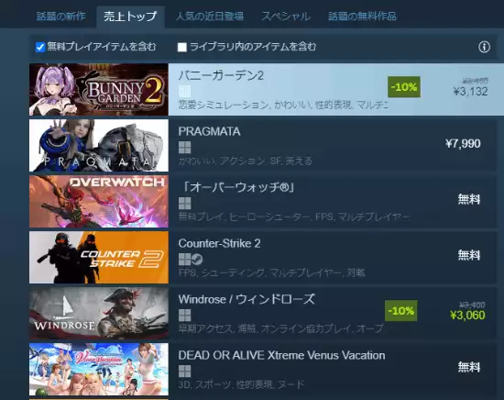Click the Windows icon under Windrose

[184, 315]
